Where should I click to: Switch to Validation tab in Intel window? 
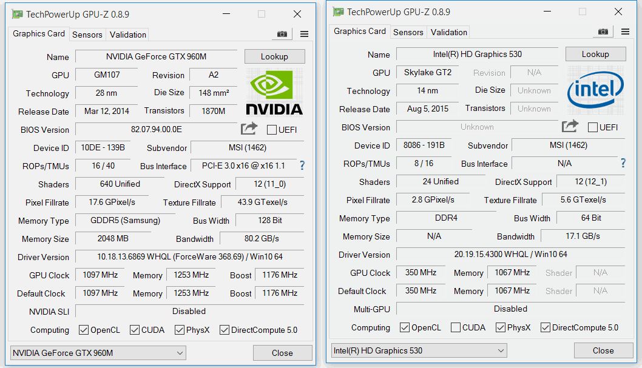click(x=449, y=32)
